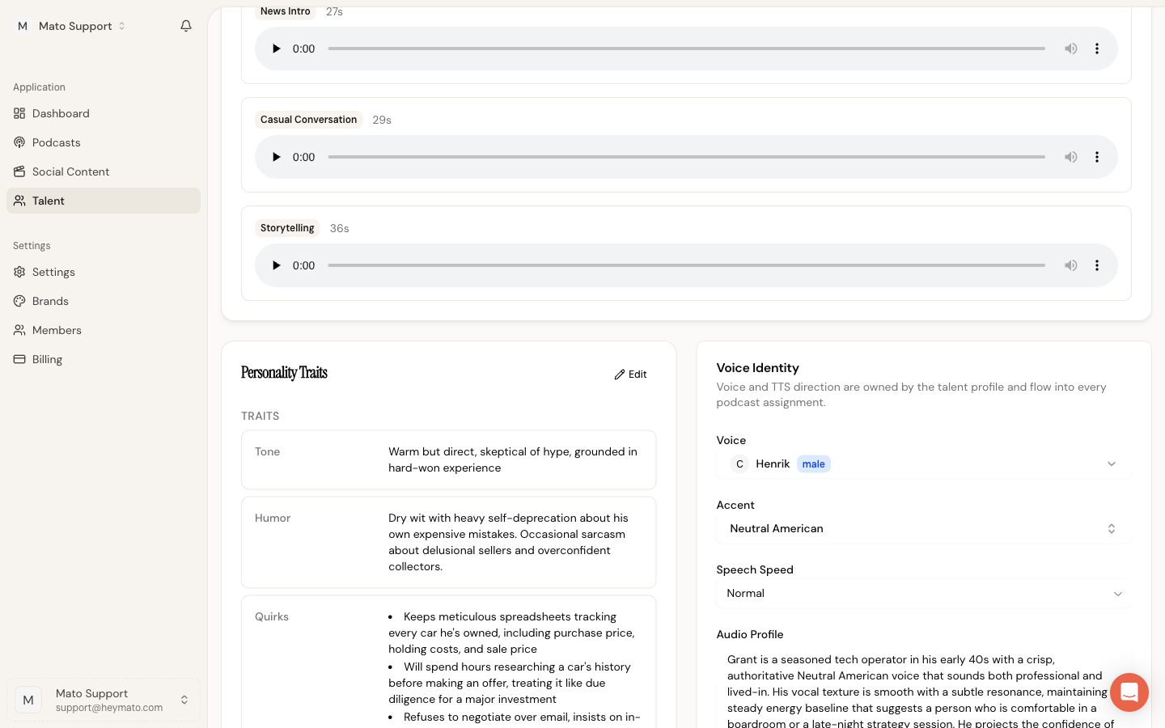Click the Audio Profile text area
1165x728 pixels.
[x=923, y=687]
